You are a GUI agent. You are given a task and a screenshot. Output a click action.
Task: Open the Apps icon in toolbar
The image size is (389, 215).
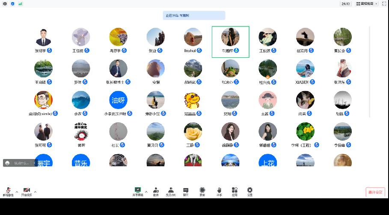[235, 190]
